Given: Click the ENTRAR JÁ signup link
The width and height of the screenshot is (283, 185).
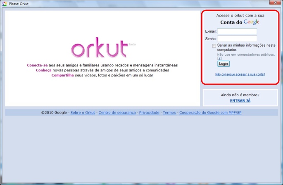Looking at the screenshot, I should [x=240, y=101].
